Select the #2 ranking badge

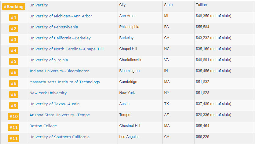(x=14, y=29)
